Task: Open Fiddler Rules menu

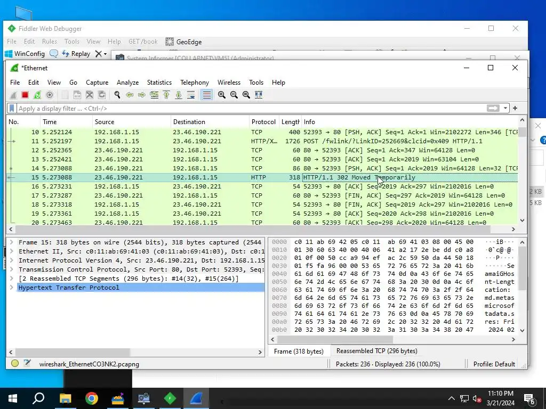Action: click(50, 42)
